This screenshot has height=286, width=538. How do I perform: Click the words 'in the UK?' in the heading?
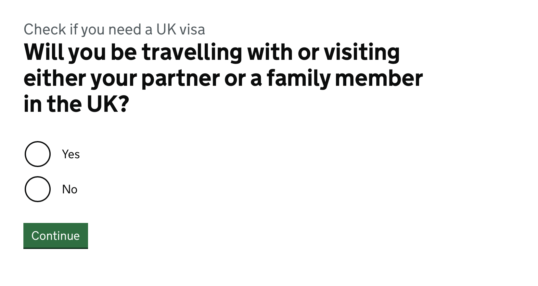tap(77, 104)
